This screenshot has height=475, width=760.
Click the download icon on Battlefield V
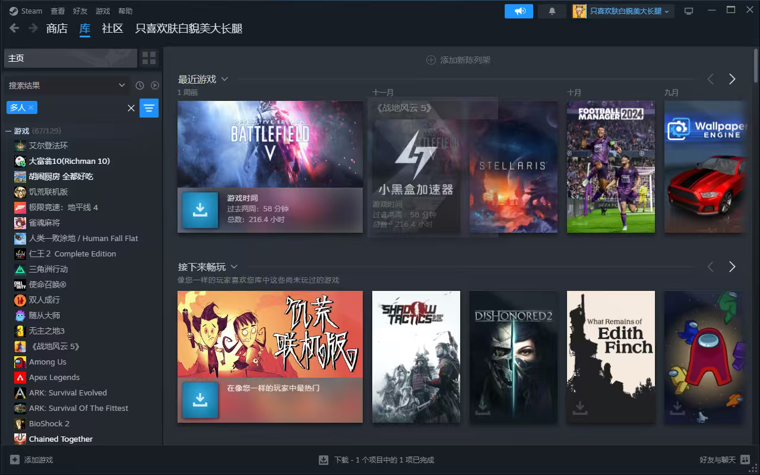pos(200,210)
